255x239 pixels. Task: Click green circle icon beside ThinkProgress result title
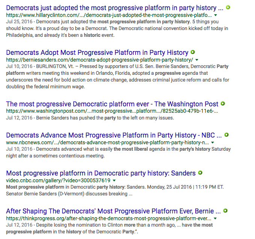point(225,211)
